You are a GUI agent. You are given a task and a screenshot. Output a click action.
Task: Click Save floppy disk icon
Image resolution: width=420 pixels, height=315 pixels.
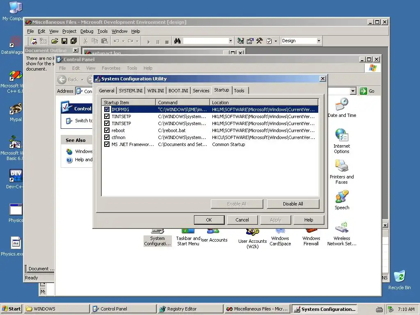pyautogui.click(x=64, y=41)
